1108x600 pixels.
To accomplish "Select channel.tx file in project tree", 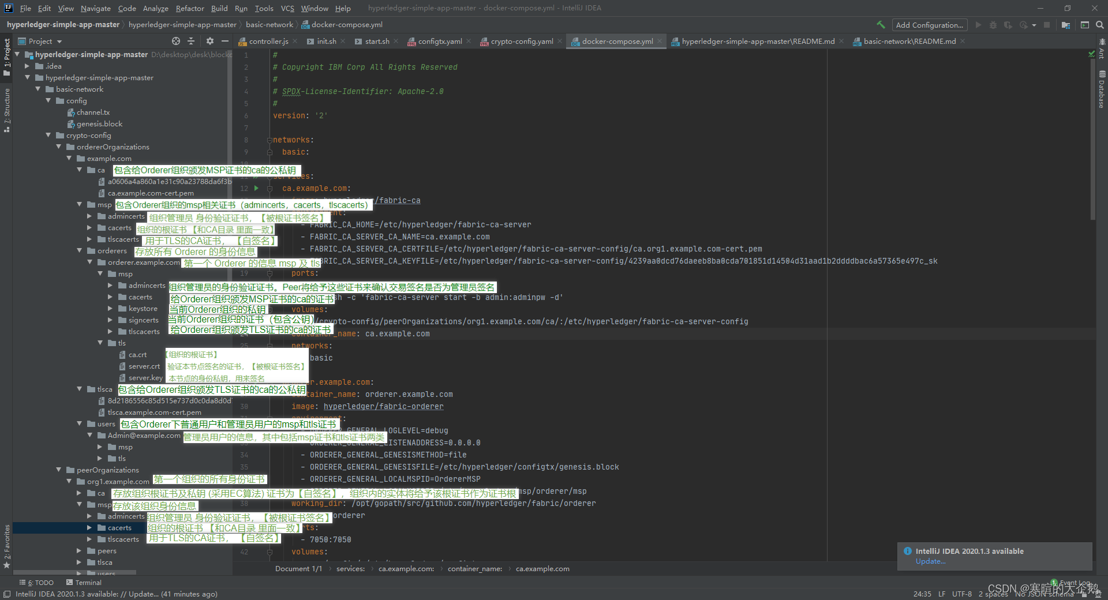I will pos(93,112).
